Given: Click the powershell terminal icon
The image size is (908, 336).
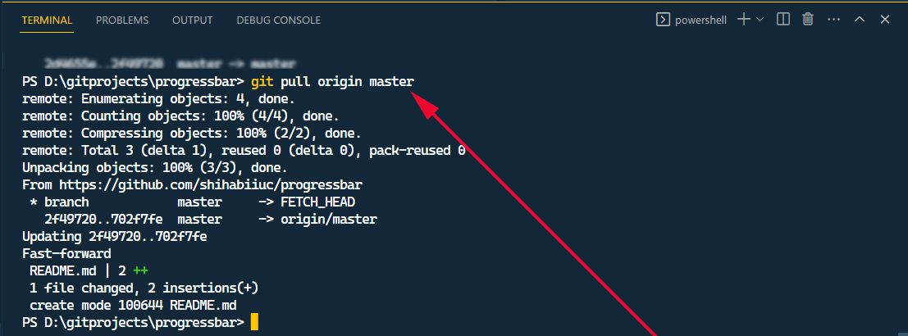Looking at the screenshot, I should pyautogui.click(x=663, y=20).
